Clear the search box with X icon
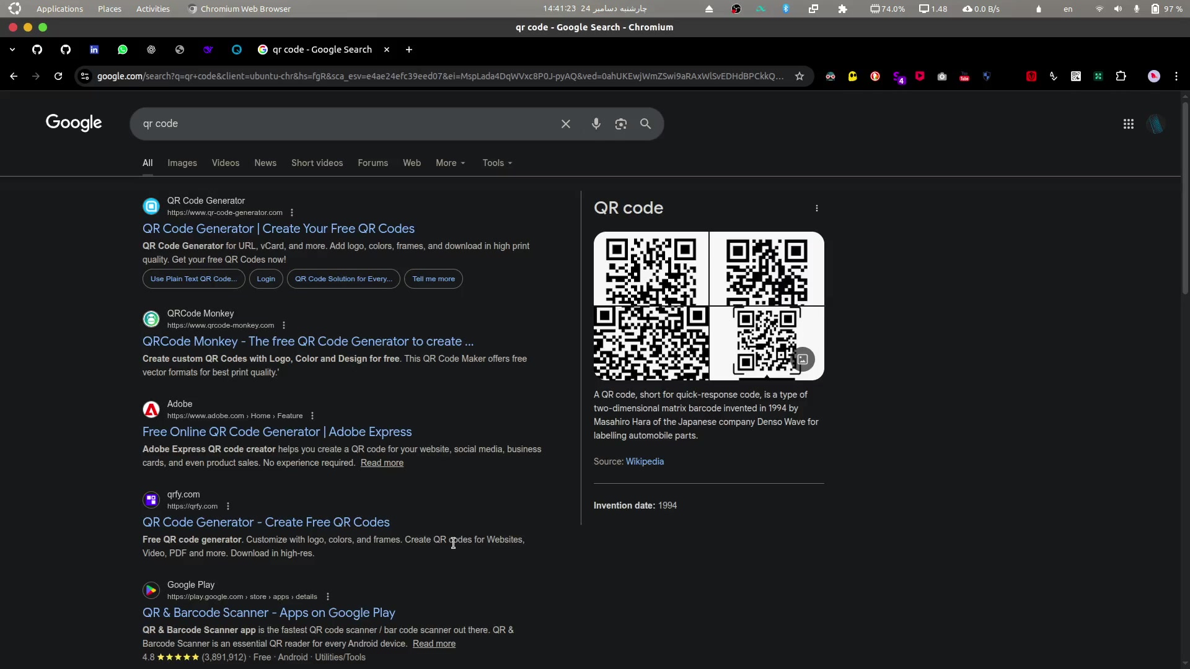The height and width of the screenshot is (669, 1190). coord(565,124)
